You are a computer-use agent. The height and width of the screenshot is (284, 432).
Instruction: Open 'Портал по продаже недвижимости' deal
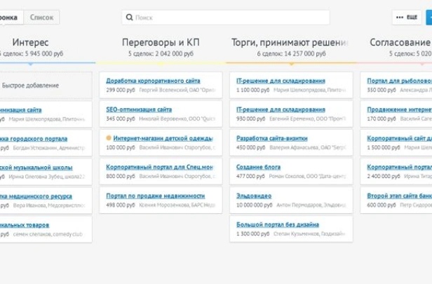(156, 196)
